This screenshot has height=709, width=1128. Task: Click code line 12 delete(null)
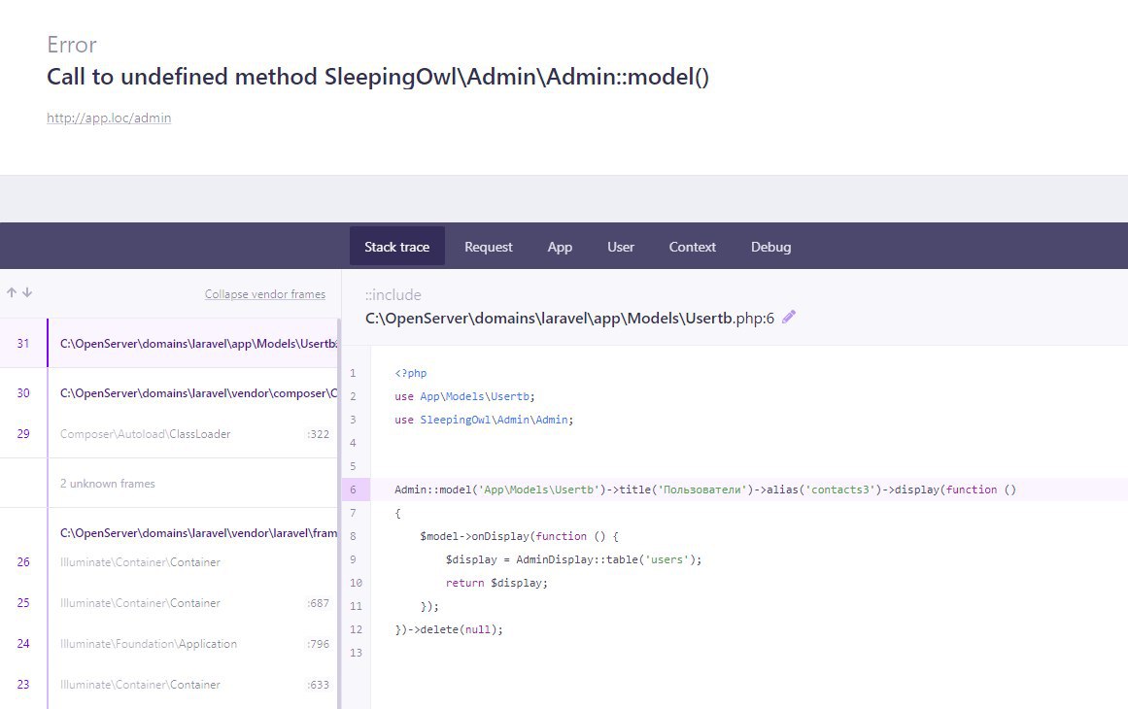click(449, 629)
